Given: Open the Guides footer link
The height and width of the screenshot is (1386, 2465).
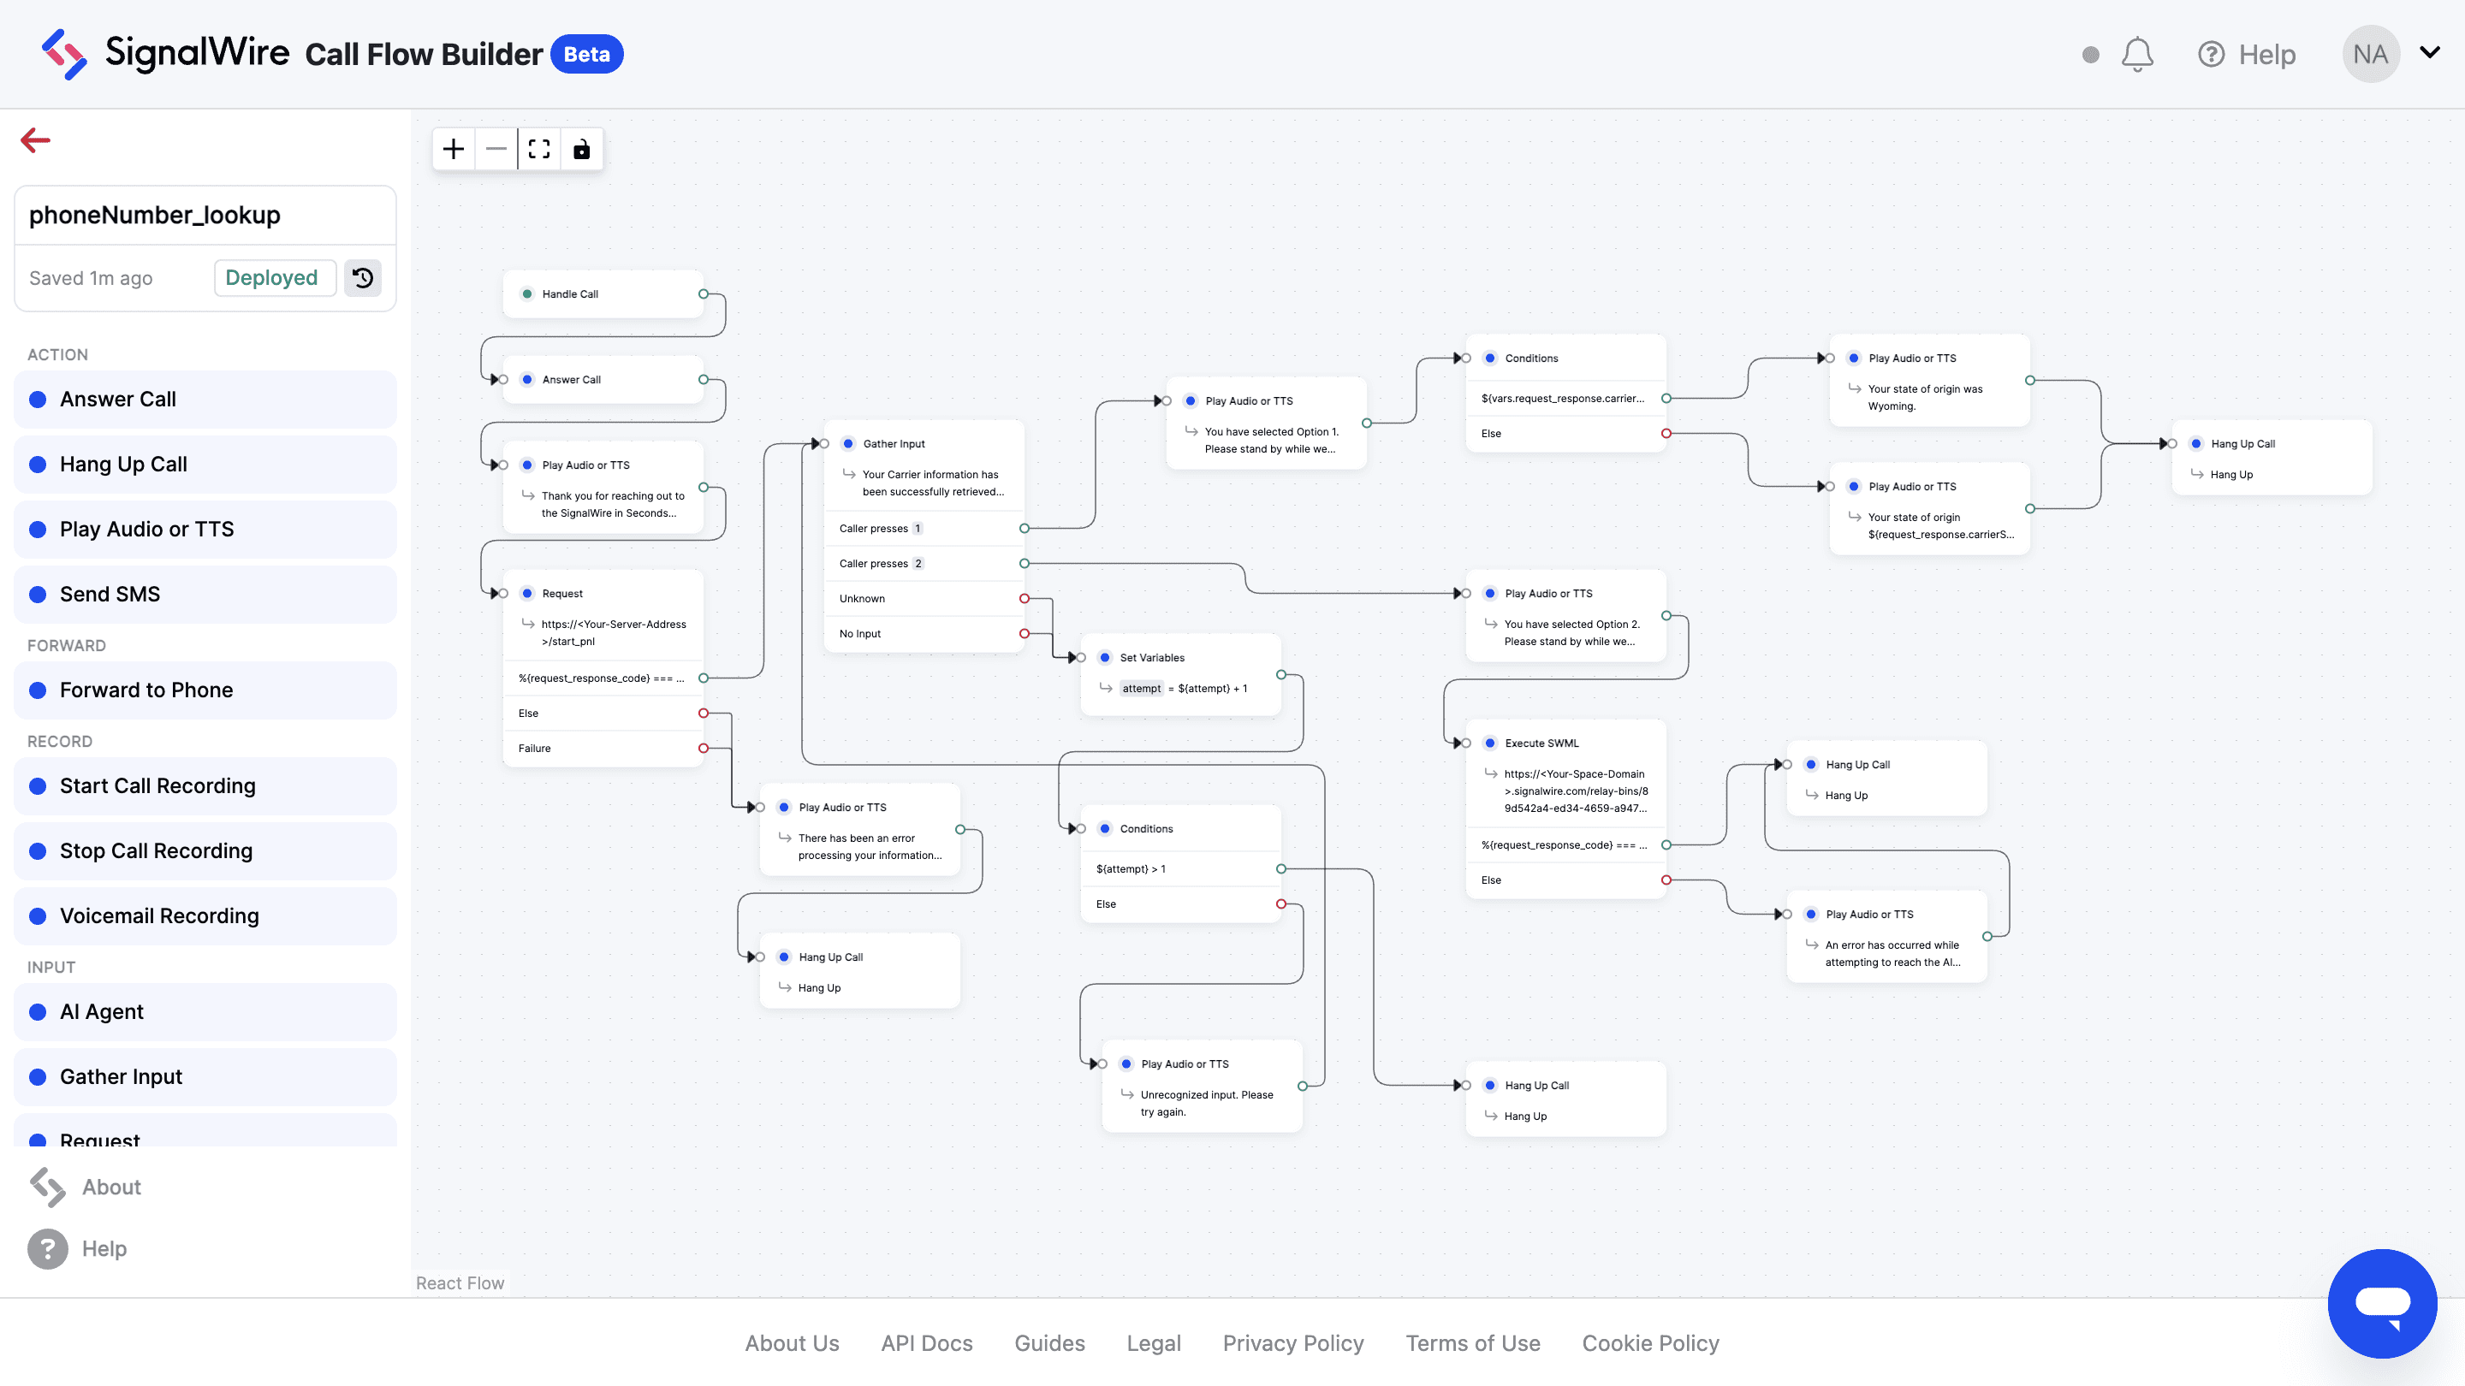Looking at the screenshot, I should coord(1048,1343).
